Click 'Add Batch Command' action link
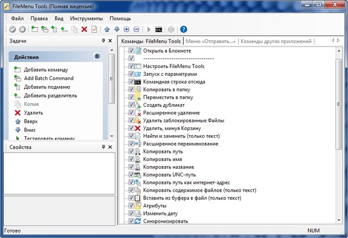The height and width of the screenshot is (238, 348). 48,78
